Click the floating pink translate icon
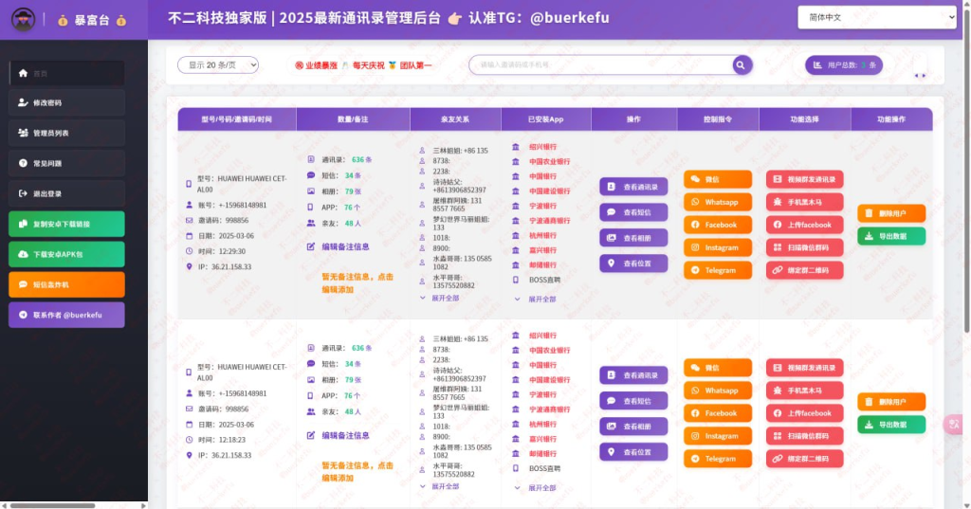The width and height of the screenshot is (971, 509). tap(954, 425)
